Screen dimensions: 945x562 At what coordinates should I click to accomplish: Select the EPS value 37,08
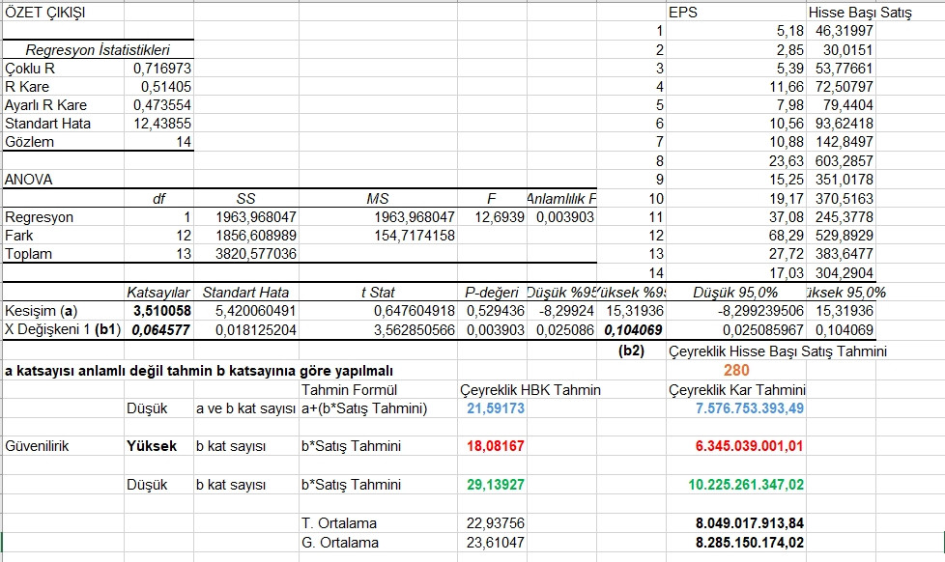(x=787, y=217)
